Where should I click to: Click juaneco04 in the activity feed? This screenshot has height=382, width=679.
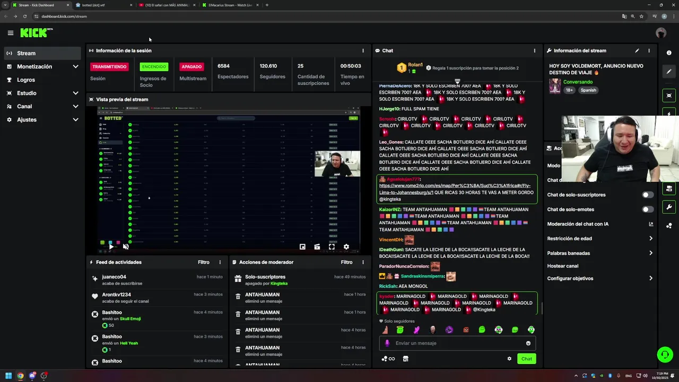114,277
